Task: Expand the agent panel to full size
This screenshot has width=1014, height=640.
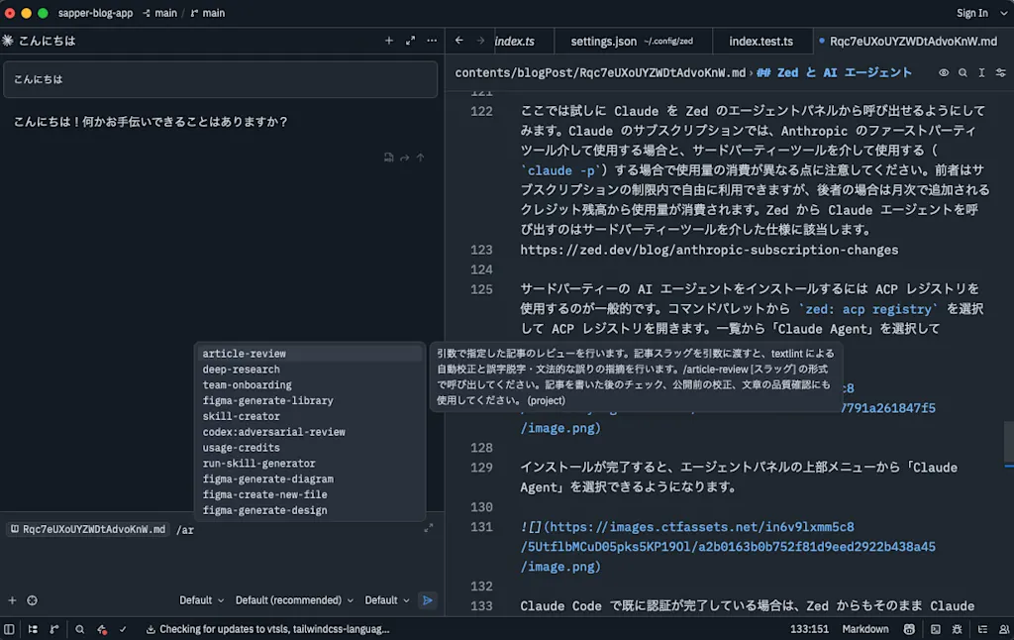Action: [x=410, y=41]
